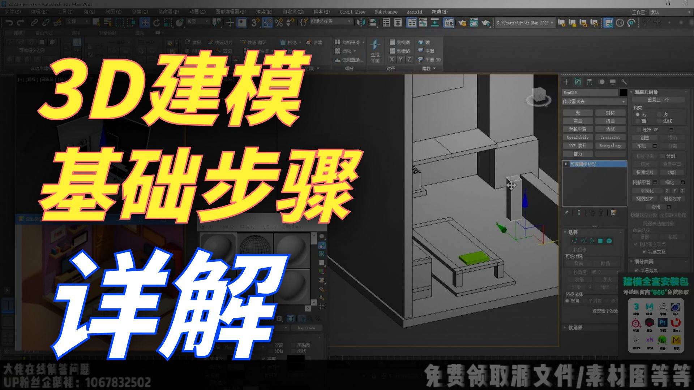The image size is (694, 390).
Task: Select the 边 constraint radio button
Action: pyautogui.click(x=659, y=114)
